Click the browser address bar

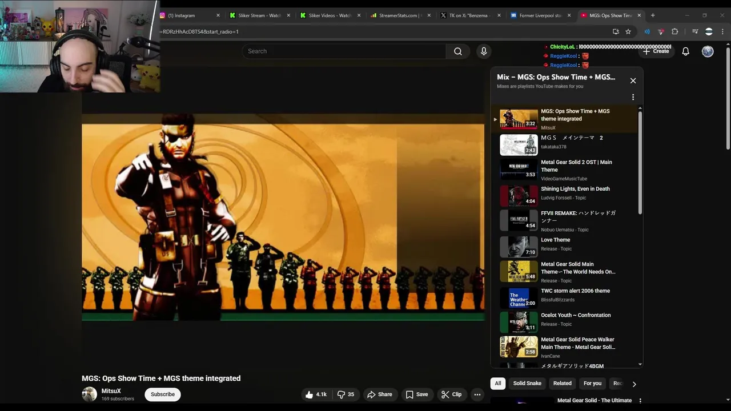coord(383,31)
